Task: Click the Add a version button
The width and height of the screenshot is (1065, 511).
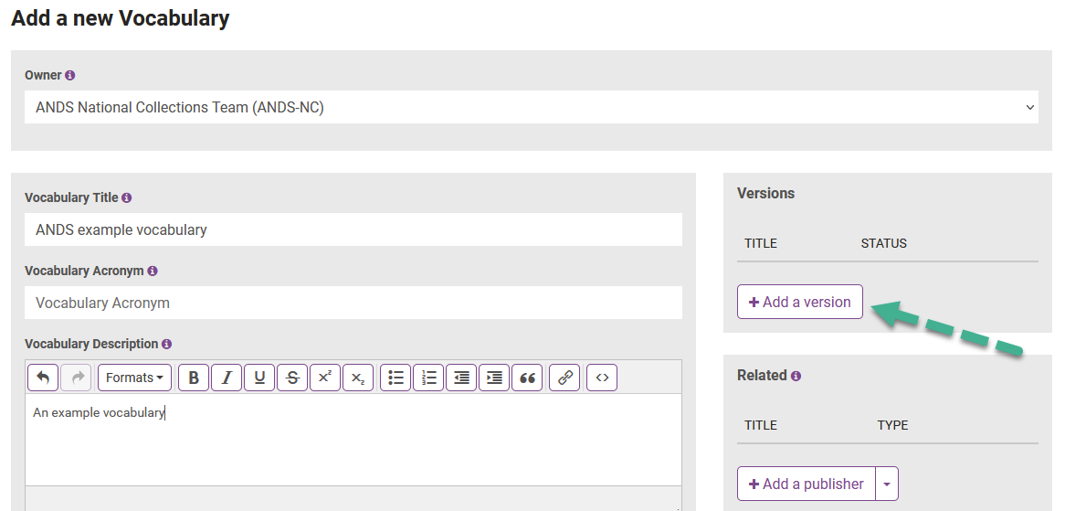Action: [x=799, y=302]
